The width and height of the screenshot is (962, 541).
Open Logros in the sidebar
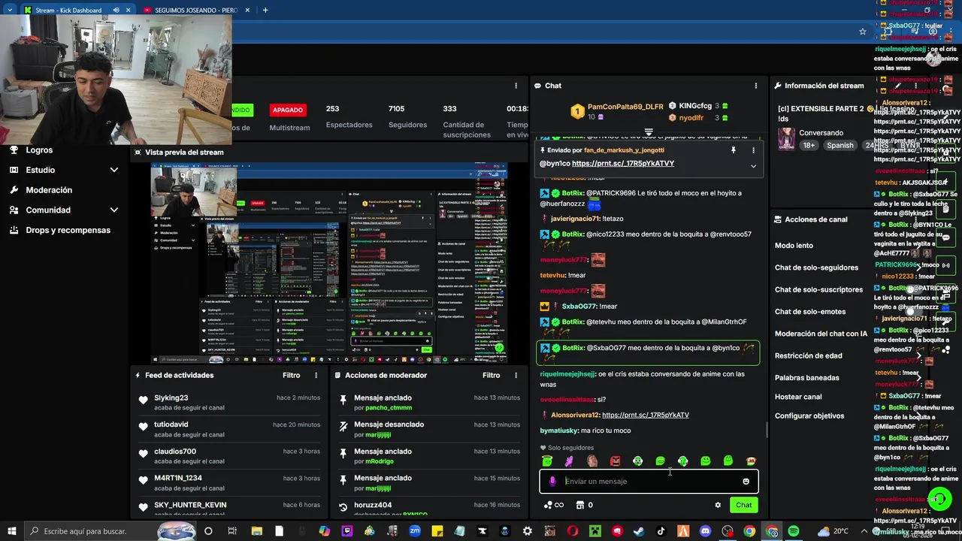tap(39, 150)
